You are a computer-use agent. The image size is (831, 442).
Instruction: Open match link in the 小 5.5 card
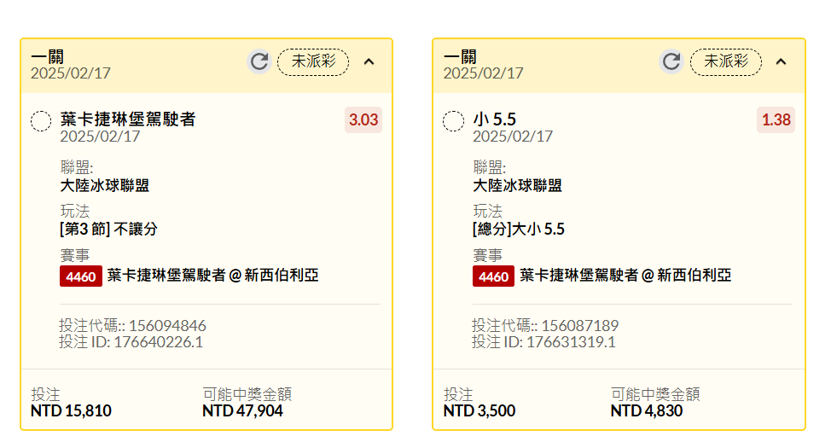[625, 276]
